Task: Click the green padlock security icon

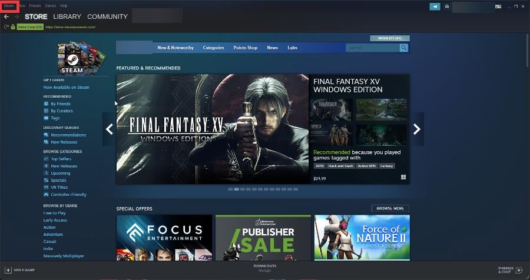Action: point(13,26)
